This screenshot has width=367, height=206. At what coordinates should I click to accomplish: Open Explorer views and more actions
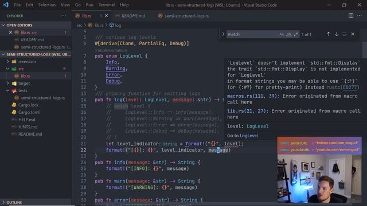coord(64,15)
